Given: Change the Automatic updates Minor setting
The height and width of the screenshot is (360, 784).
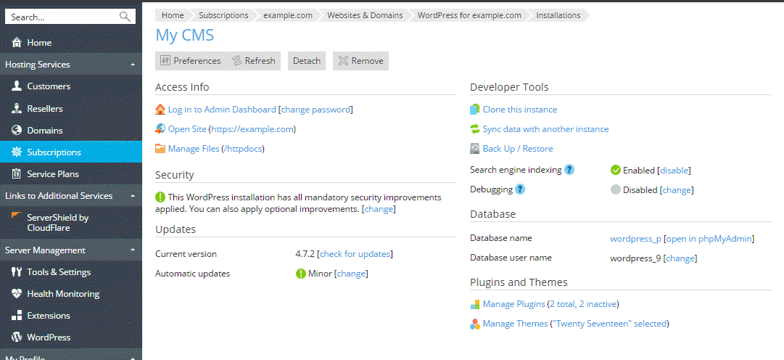Looking at the screenshot, I should click(x=351, y=274).
